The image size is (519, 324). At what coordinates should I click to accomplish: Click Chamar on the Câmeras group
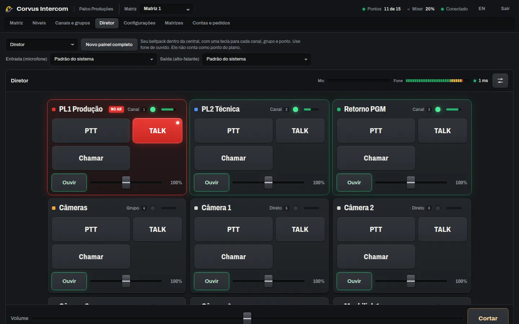click(91, 257)
